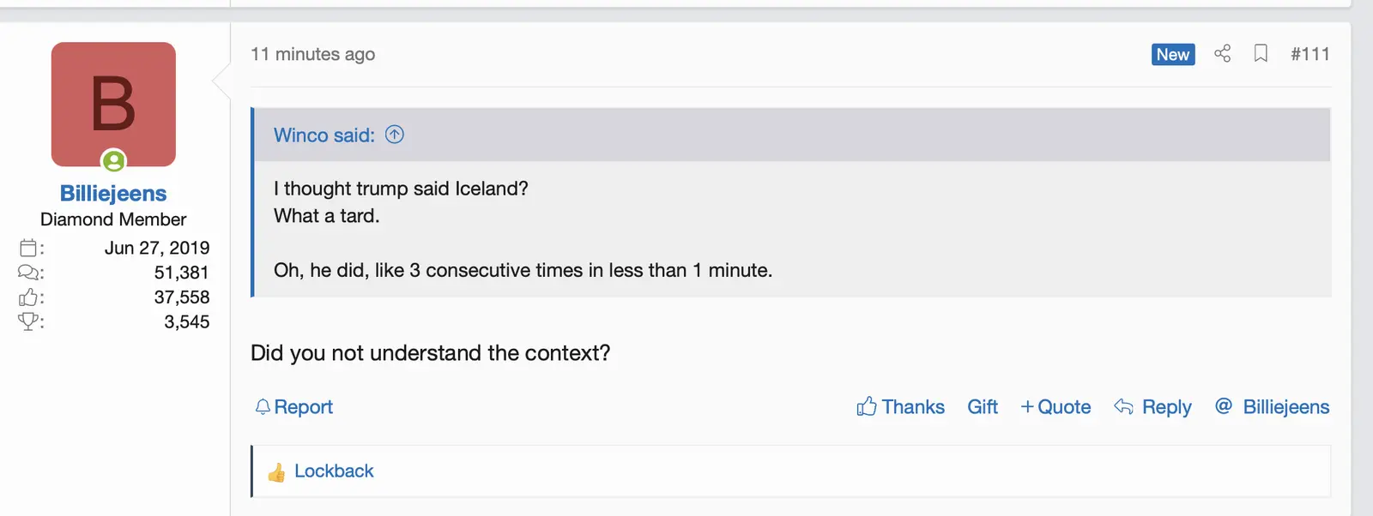This screenshot has width=1373, height=516.
Task: Open the Billiejeens username profile link
Action: [113, 194]
